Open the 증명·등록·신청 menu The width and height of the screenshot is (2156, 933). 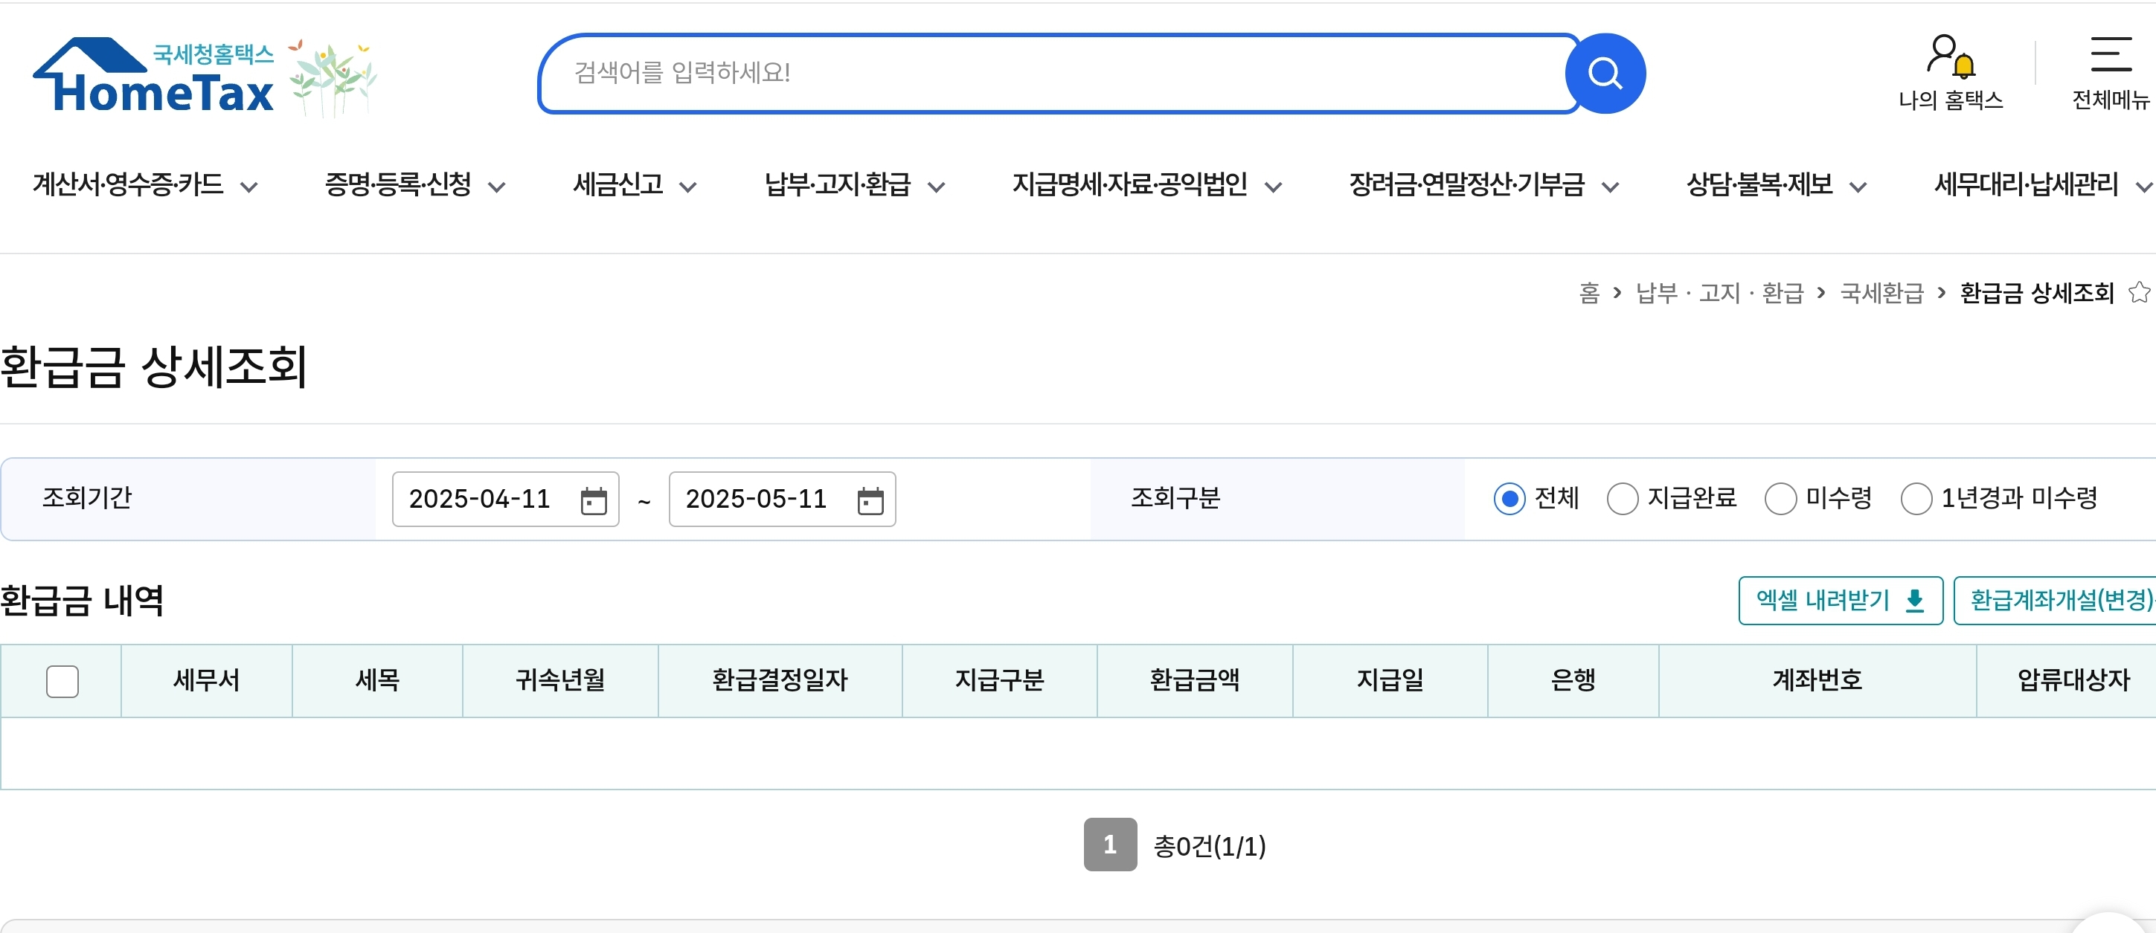coord(414,185)
